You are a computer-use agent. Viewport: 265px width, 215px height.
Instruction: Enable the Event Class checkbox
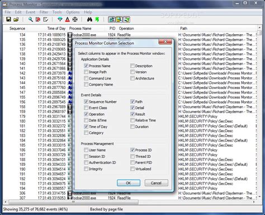[x=86, y=107]
